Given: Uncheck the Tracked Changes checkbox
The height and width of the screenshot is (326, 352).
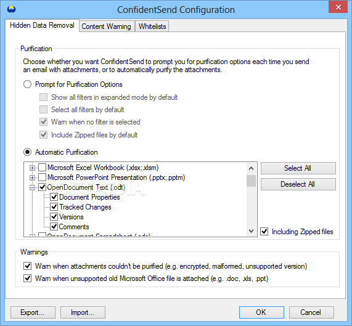Looking at the screenshot, I should click(54, 207).
